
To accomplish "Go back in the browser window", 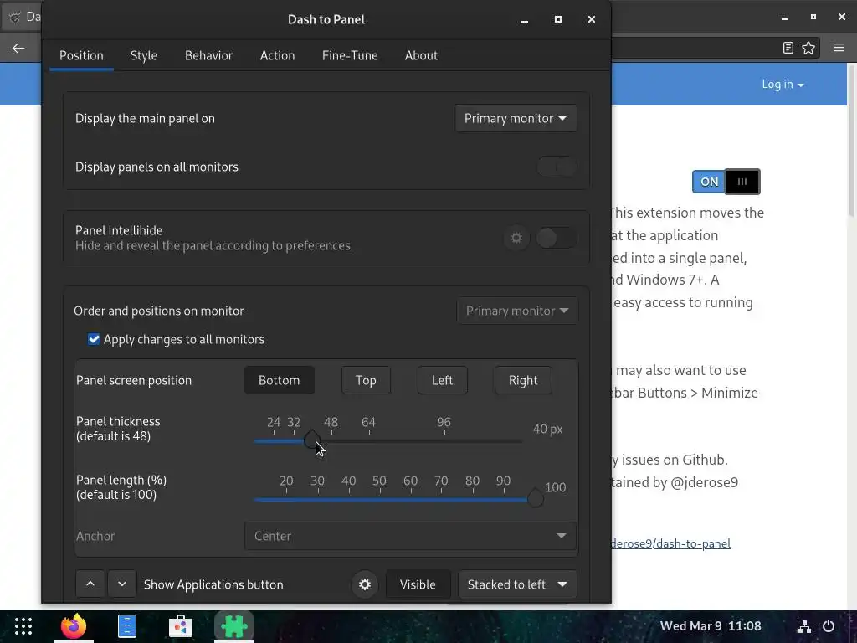I will (x=18, y=48).
